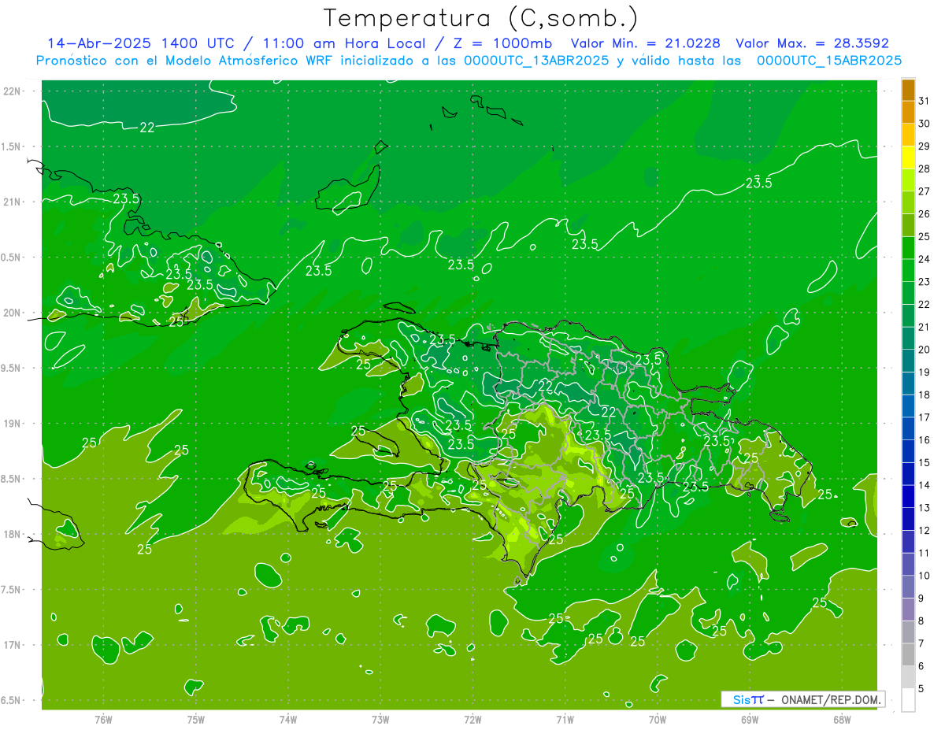The width and height of the screenshot is (945, 730).
Task: Click the legend value 27
Action: coord(925,191)
